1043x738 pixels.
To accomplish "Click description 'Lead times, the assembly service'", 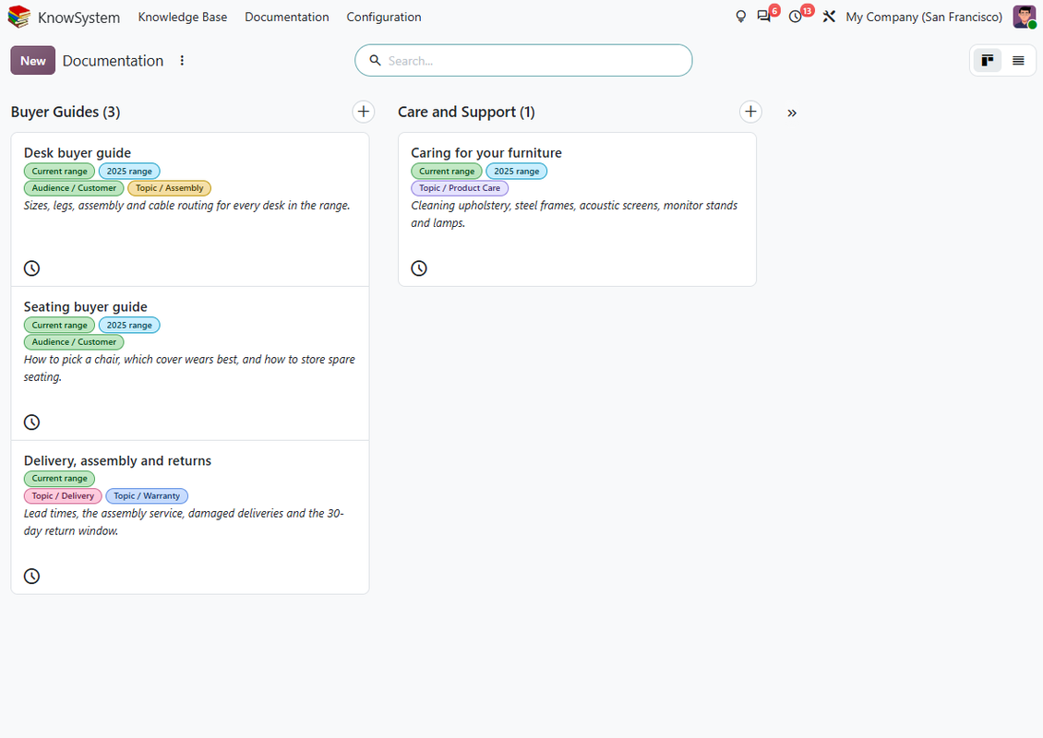I will pos(185,522).
